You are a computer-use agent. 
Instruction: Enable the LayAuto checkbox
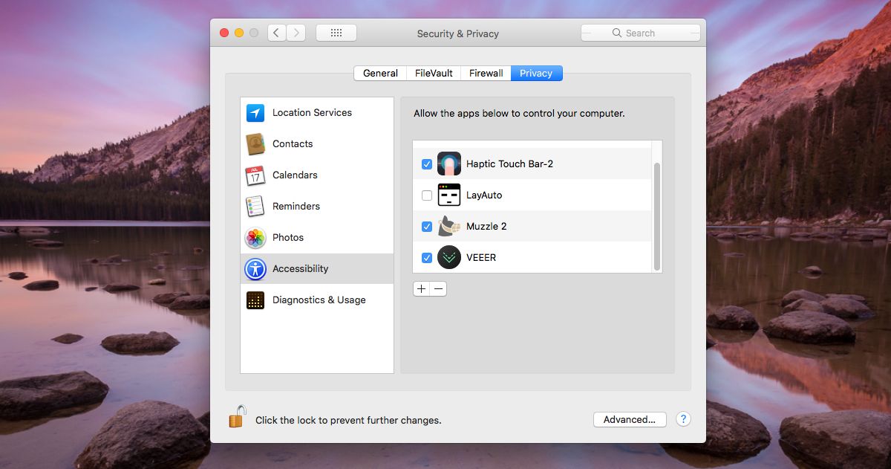[x=427, y=195]
